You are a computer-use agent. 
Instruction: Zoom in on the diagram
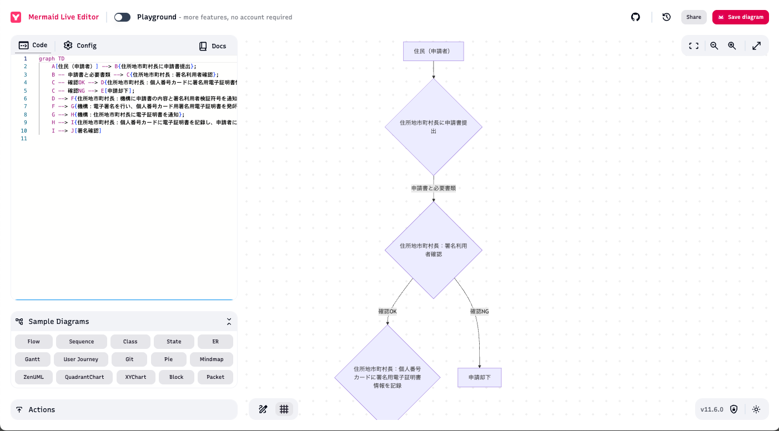click(732, 46)
